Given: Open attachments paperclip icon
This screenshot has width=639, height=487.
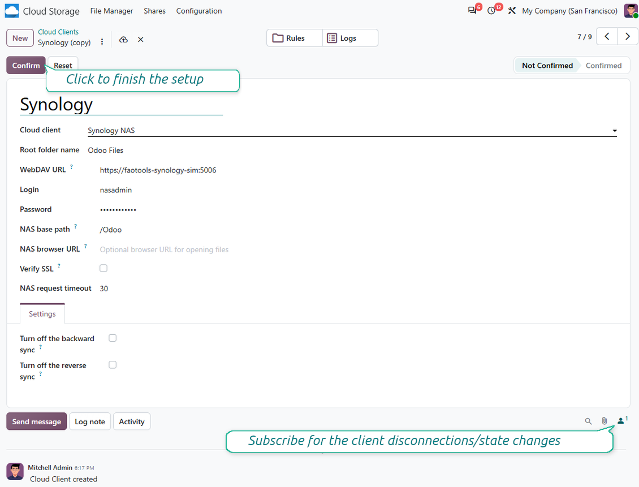Looking at the screenshot, I should pyautogui.click(x=605, y=421).
